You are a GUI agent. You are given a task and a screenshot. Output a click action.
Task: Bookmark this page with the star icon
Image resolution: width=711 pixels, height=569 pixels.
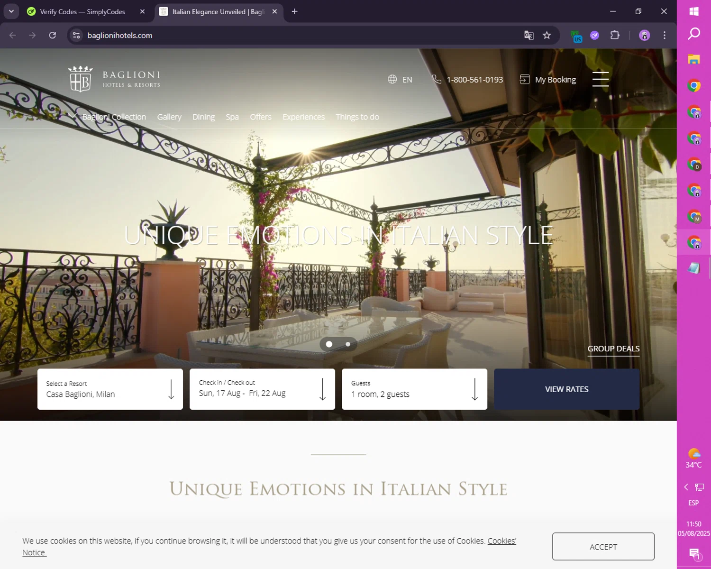(547, 35)
